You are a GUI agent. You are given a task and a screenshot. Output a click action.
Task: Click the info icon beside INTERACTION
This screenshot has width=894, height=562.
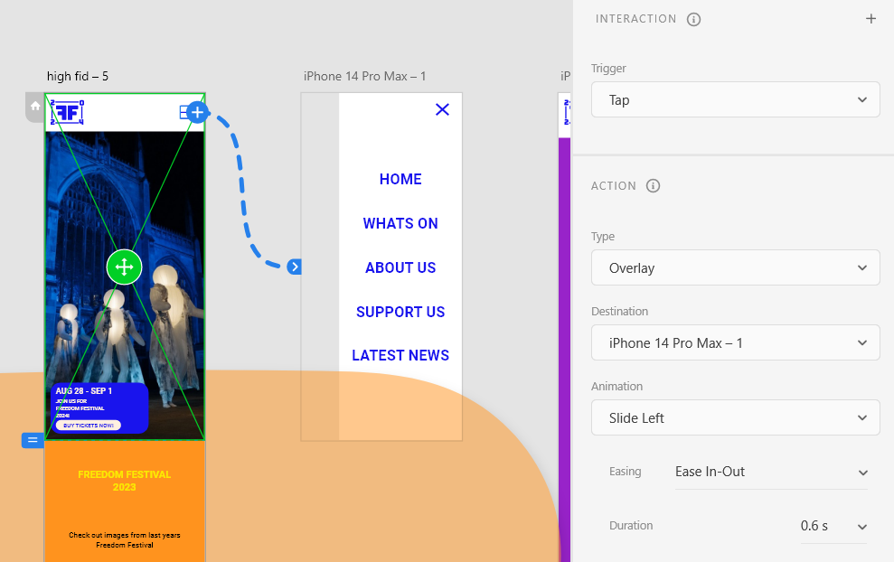click(694, 19)
